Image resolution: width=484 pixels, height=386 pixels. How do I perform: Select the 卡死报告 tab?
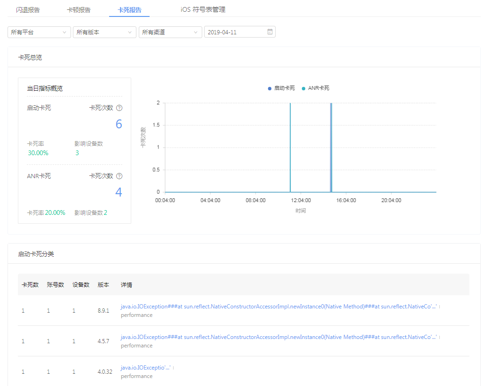130,10
